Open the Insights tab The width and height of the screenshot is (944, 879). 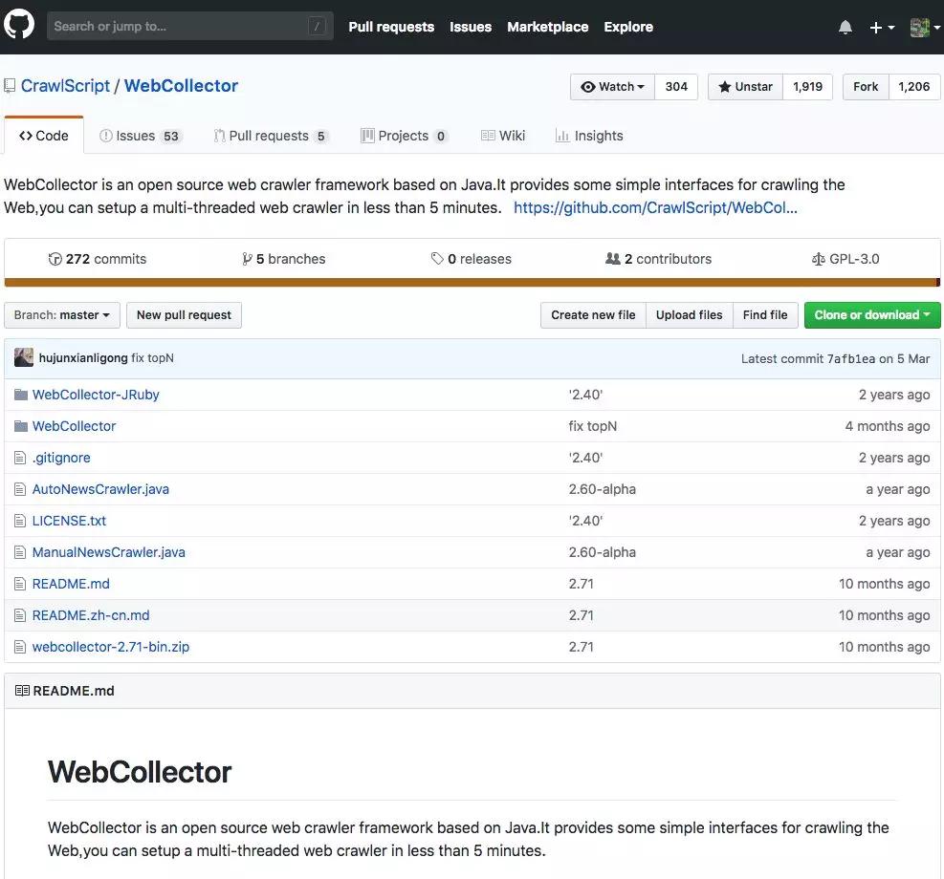589,136
